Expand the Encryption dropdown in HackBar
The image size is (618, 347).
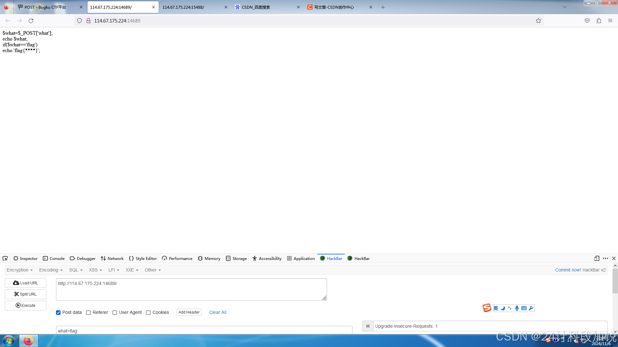click(20, 270)
